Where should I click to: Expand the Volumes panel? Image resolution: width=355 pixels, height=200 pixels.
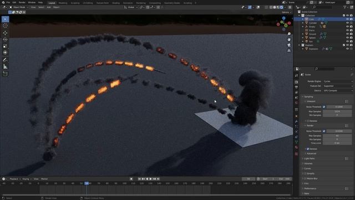(308, 163)
